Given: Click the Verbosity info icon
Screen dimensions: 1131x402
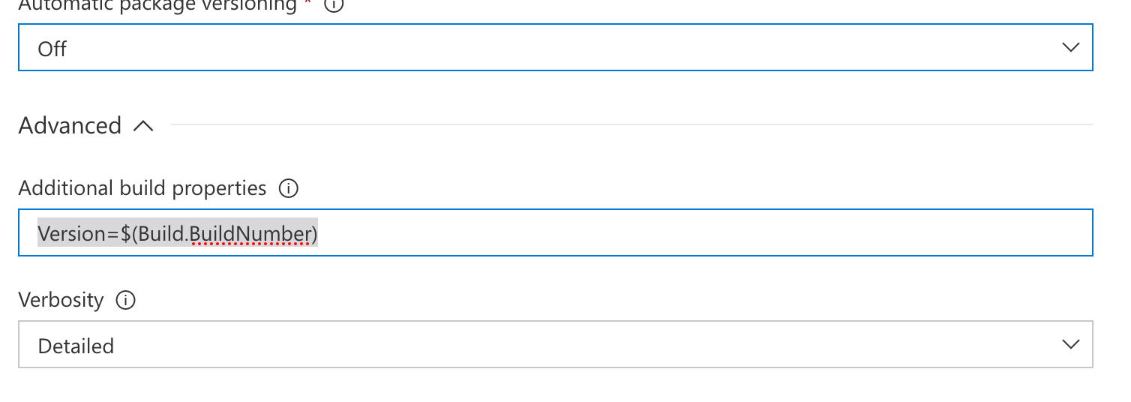Looking at the screenshot, I should point(126,301).
